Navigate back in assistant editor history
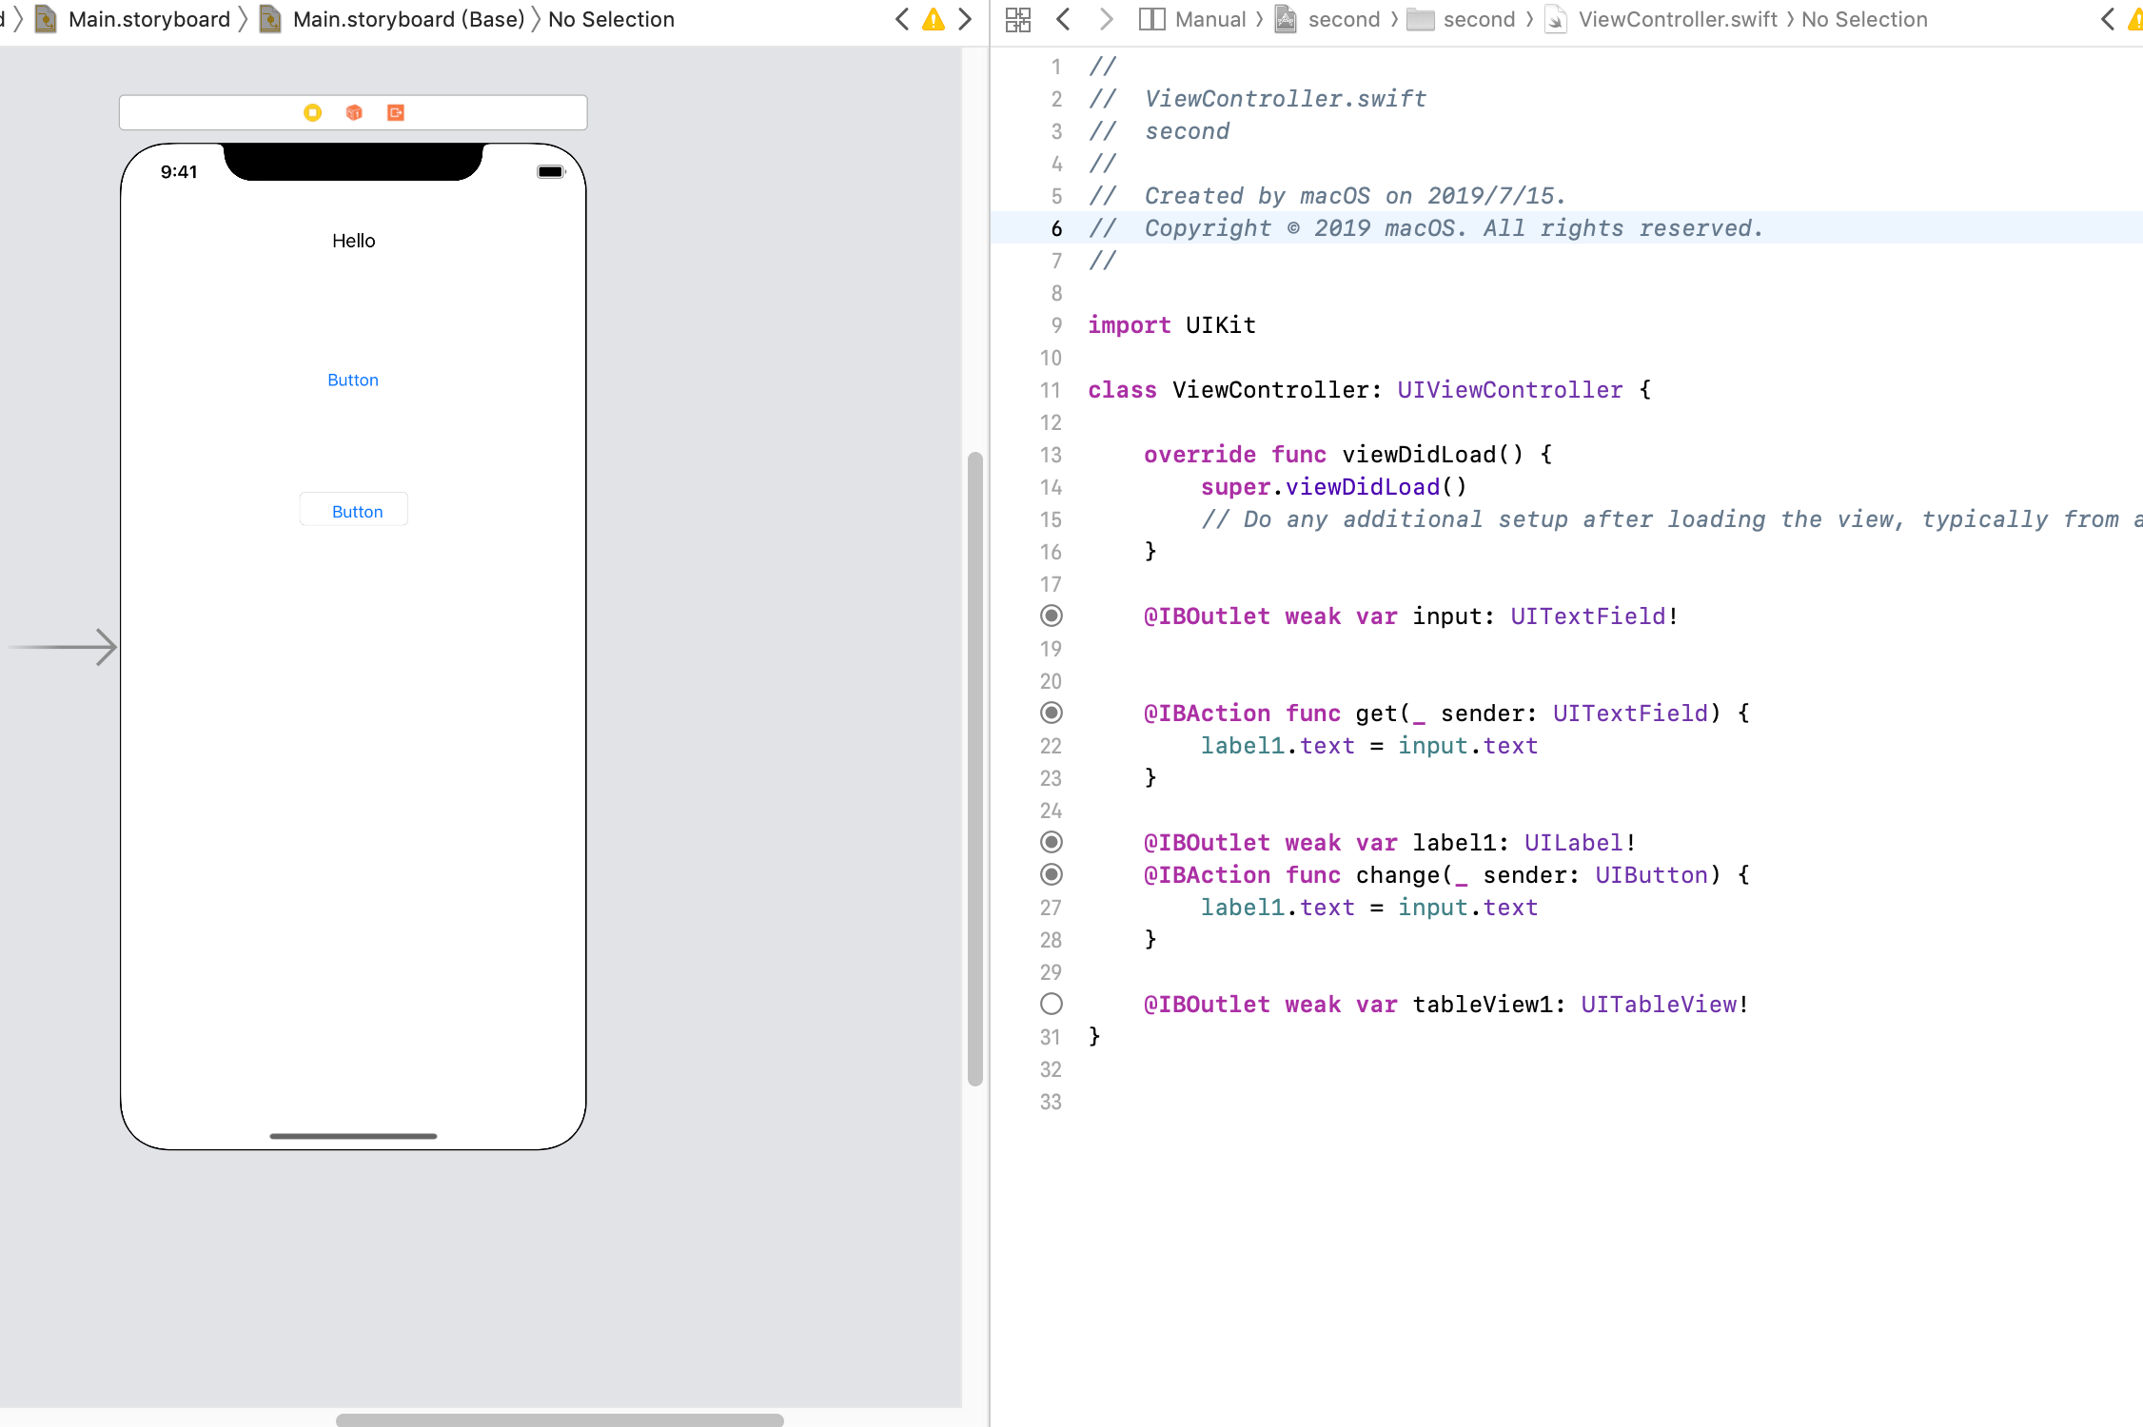This screenshot has height=1427, width=2143. pos(1064,19)
